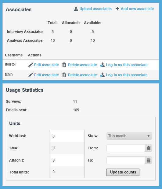Click trash icon in tchin row

64,75
